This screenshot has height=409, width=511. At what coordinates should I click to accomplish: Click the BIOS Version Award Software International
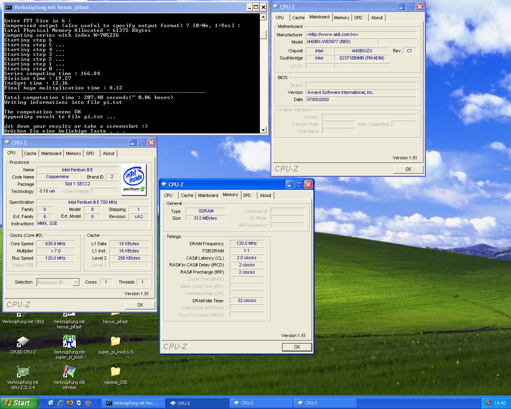361,92
